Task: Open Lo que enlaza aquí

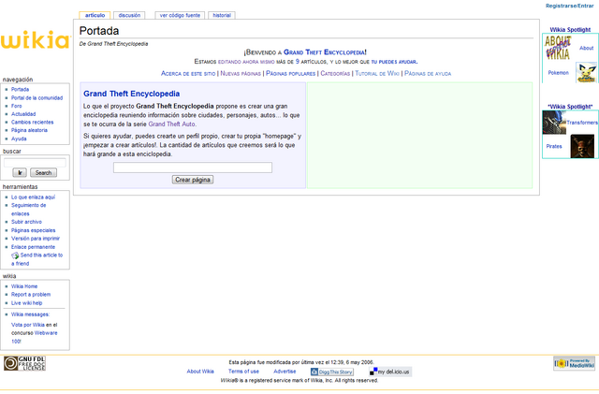Action: coord(33,197)
